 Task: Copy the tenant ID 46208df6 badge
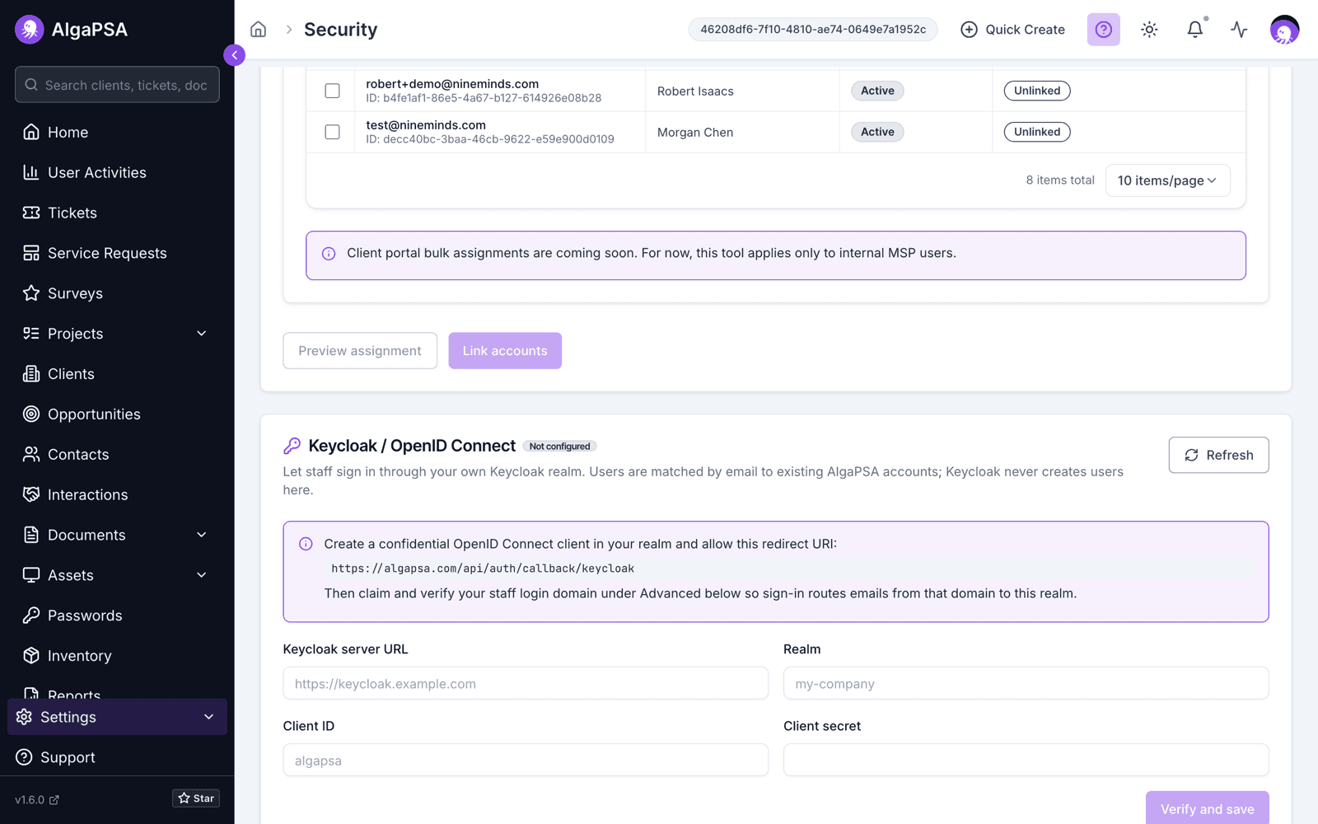pyautogui.click(x=813, y=30)
